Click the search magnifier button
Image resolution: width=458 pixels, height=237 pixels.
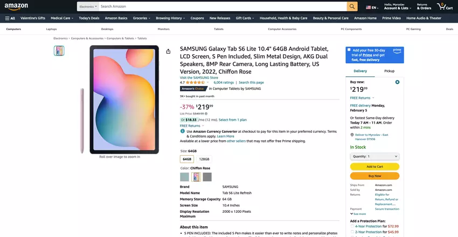click(x=352, y=6)
